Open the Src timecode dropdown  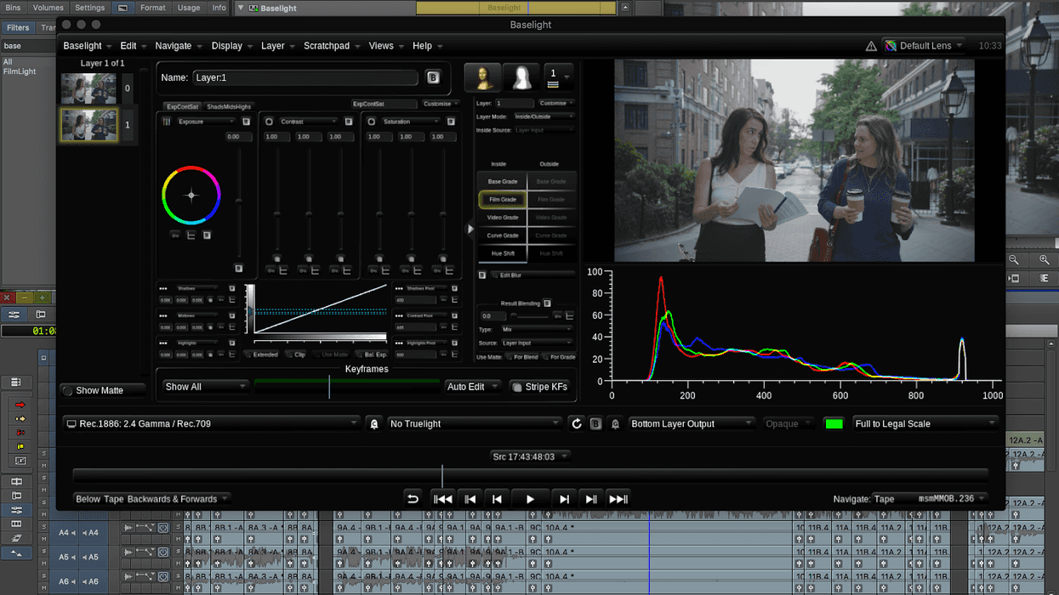[529, 456]
